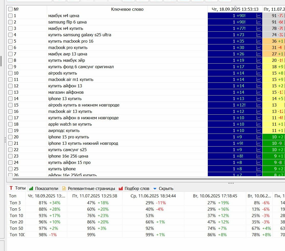View chart icon for 'iphone 15 pro купить'
The image size is (285, 251).
tap(259, 137)
